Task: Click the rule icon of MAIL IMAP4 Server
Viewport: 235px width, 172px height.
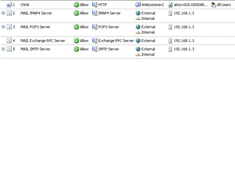Action: coord(9,13)
